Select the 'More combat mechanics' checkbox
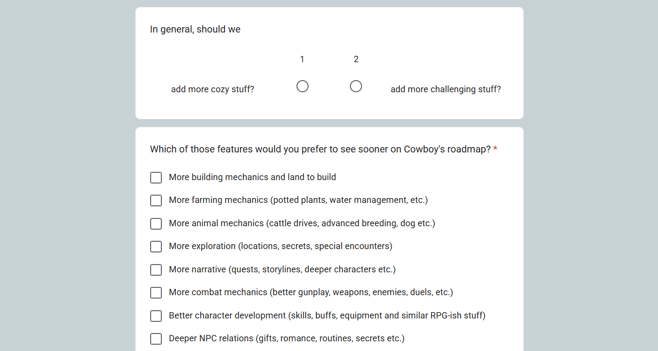658x351 pixels. pyautogui.click(x=156, y=293)
